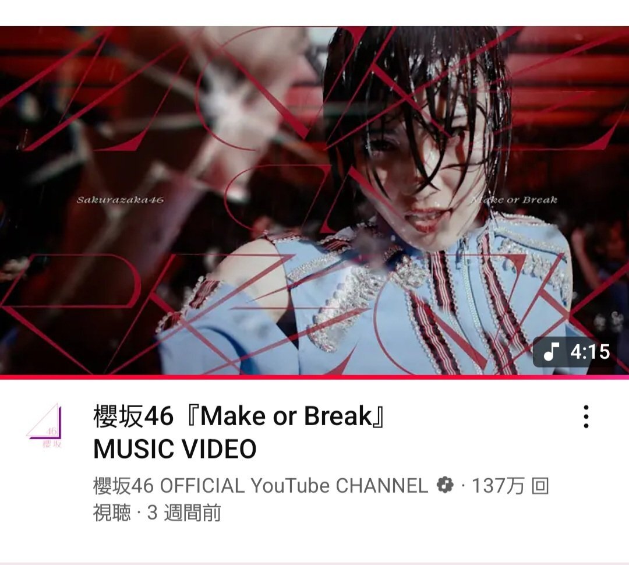
Task: Open the three-dot video options menu
Action: 586,416
